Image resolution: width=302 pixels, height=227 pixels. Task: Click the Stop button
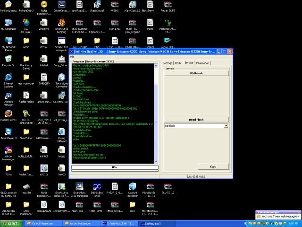point(213,166)
